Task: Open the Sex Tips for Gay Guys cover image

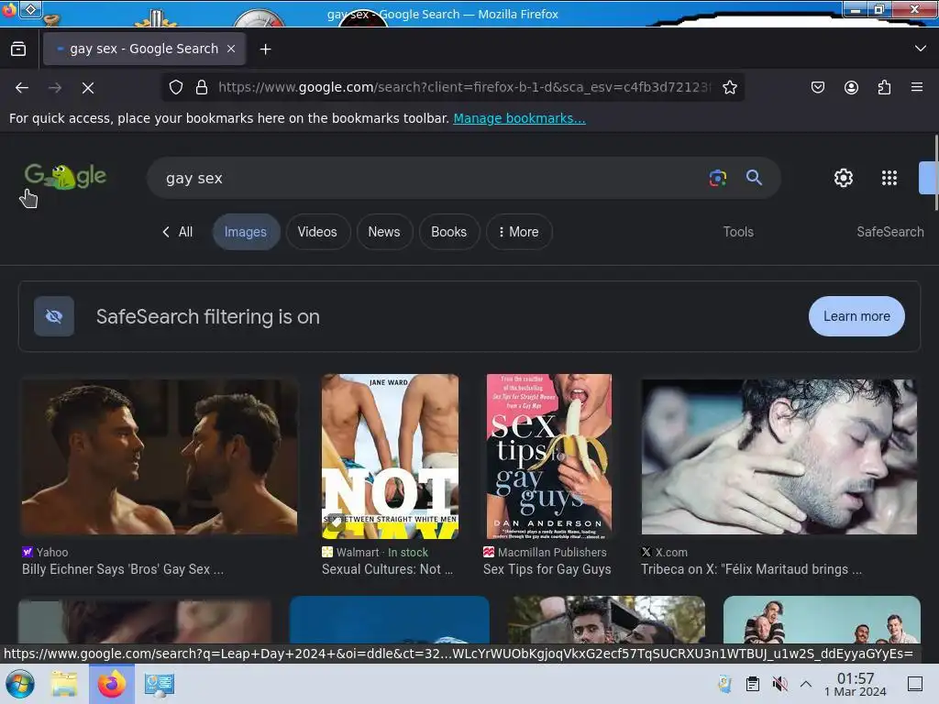Action: coord(549,456)
